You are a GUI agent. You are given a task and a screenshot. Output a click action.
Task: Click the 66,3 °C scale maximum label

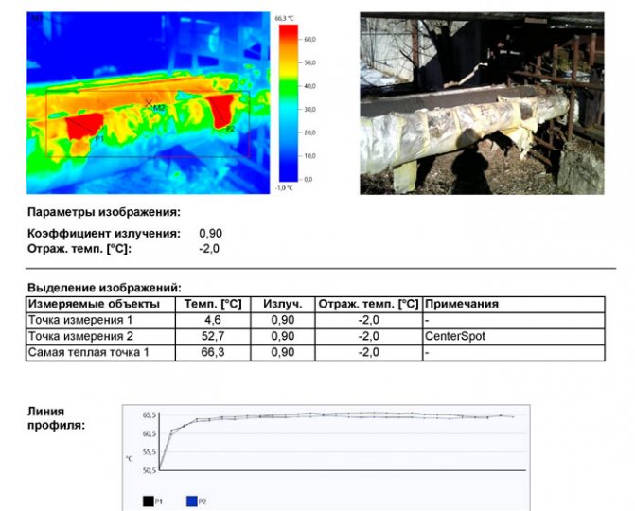[286, 18]
